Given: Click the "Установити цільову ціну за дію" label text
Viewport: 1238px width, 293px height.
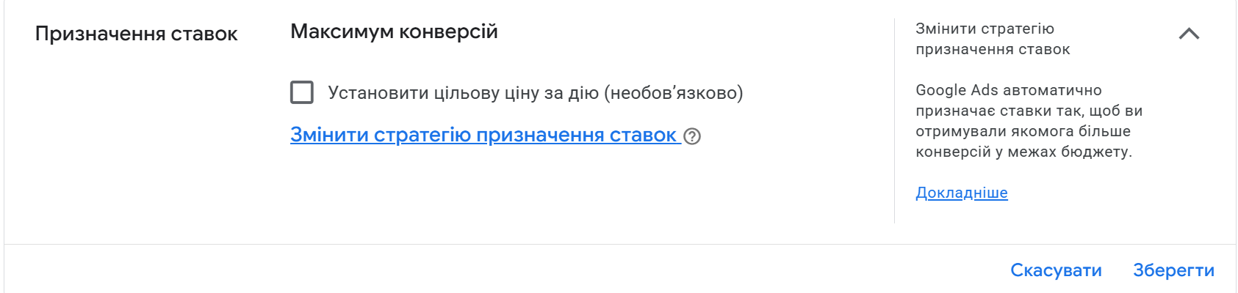Looking at the screenshot, I should [x=463, y=93].
